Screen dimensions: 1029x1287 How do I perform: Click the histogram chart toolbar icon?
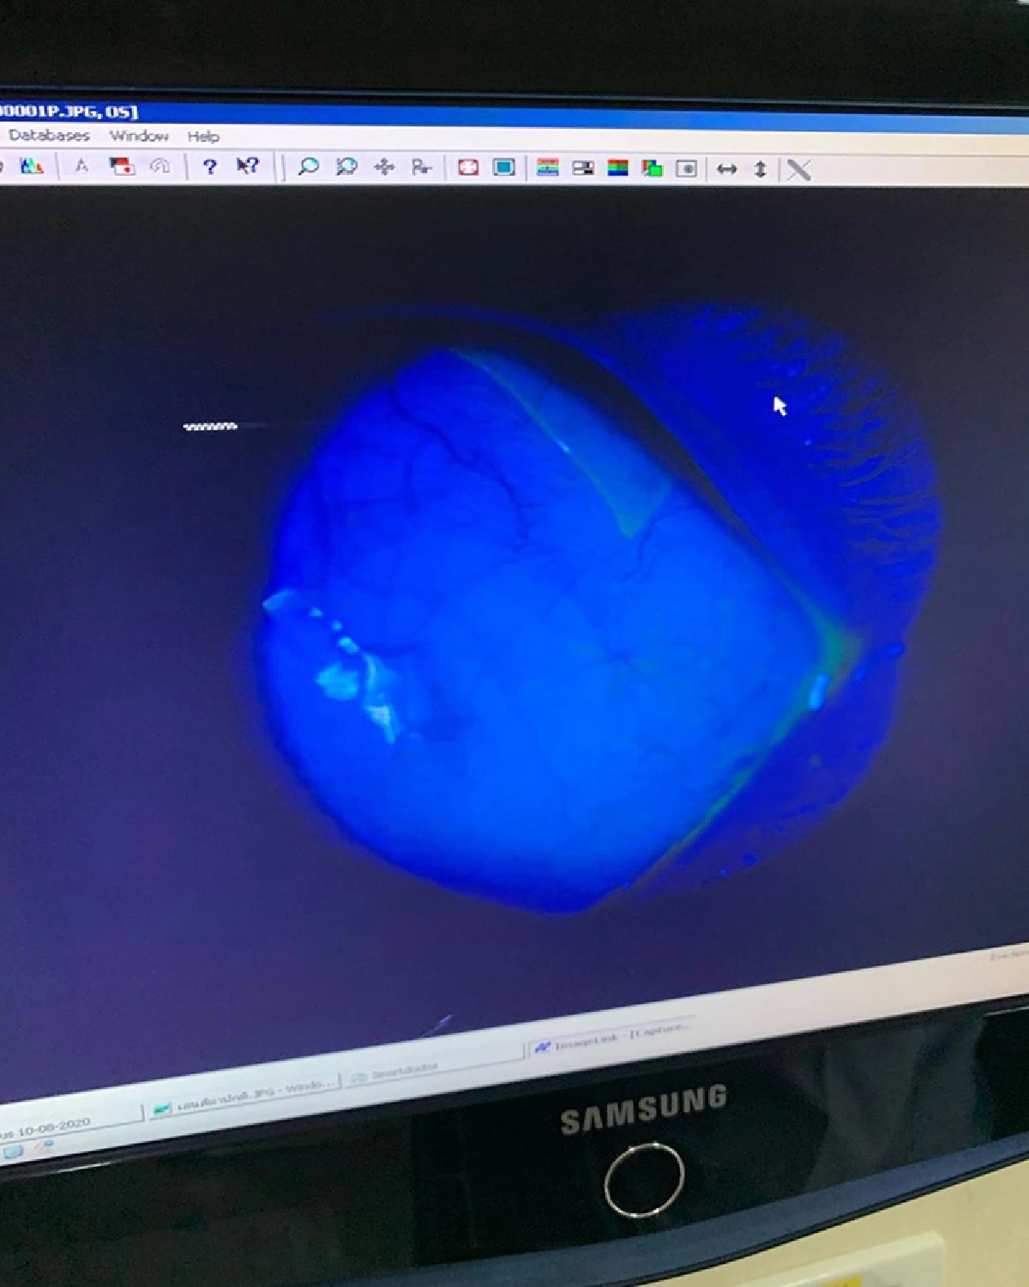[x=32, y=165]
